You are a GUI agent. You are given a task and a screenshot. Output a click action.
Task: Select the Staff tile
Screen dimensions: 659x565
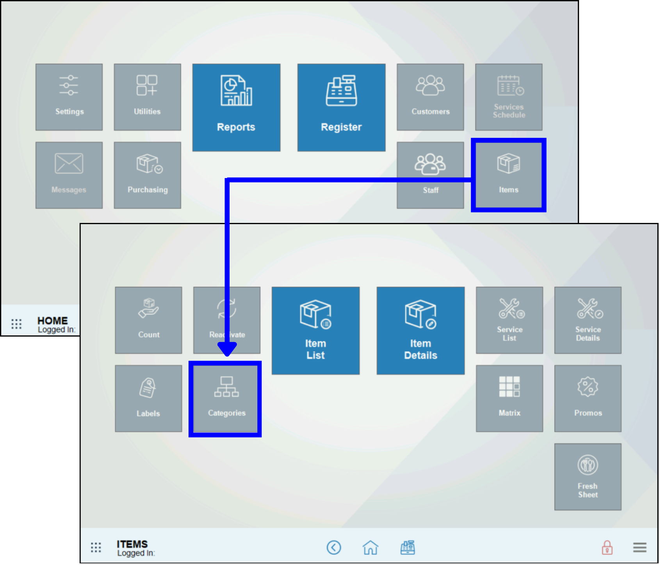430,175
